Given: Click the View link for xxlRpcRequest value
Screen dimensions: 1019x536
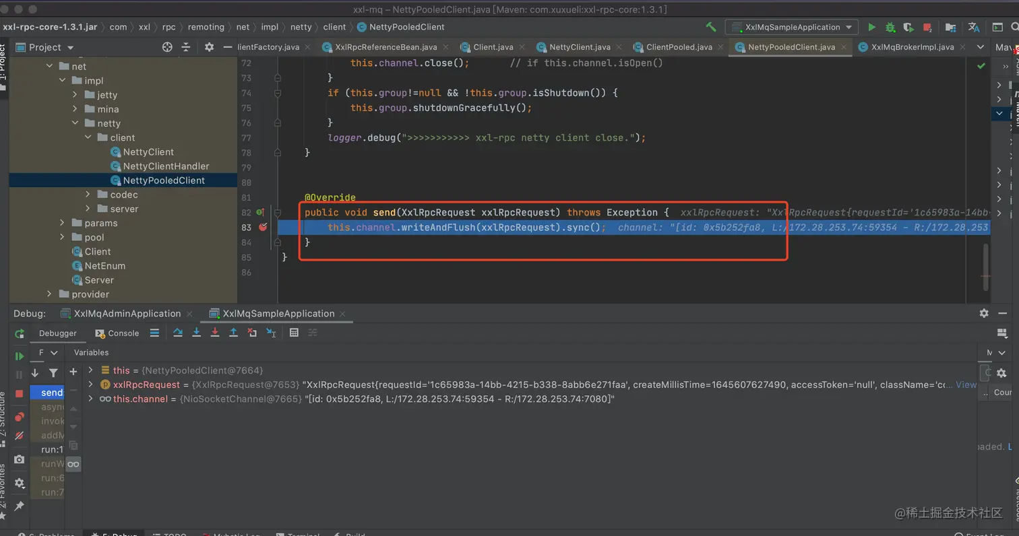Looking at the screenshot, I should 966,384.
